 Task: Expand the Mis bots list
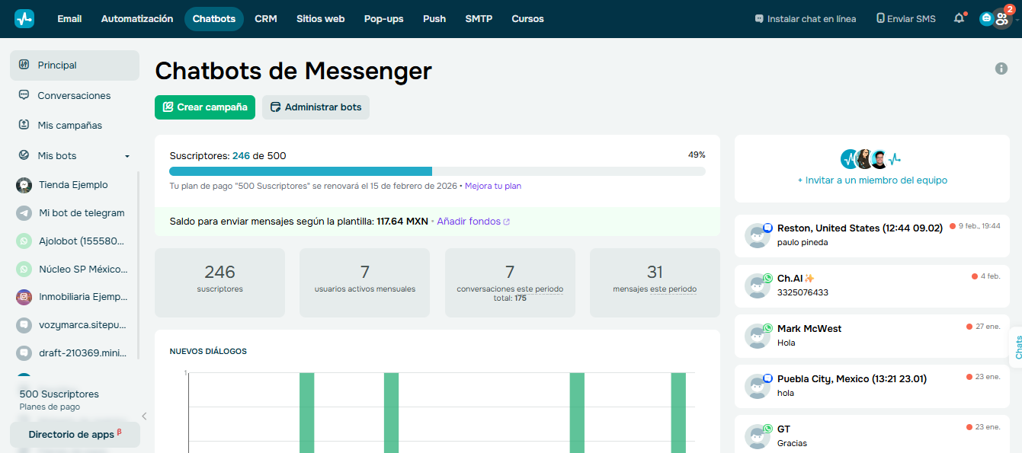tap(127, 155)
